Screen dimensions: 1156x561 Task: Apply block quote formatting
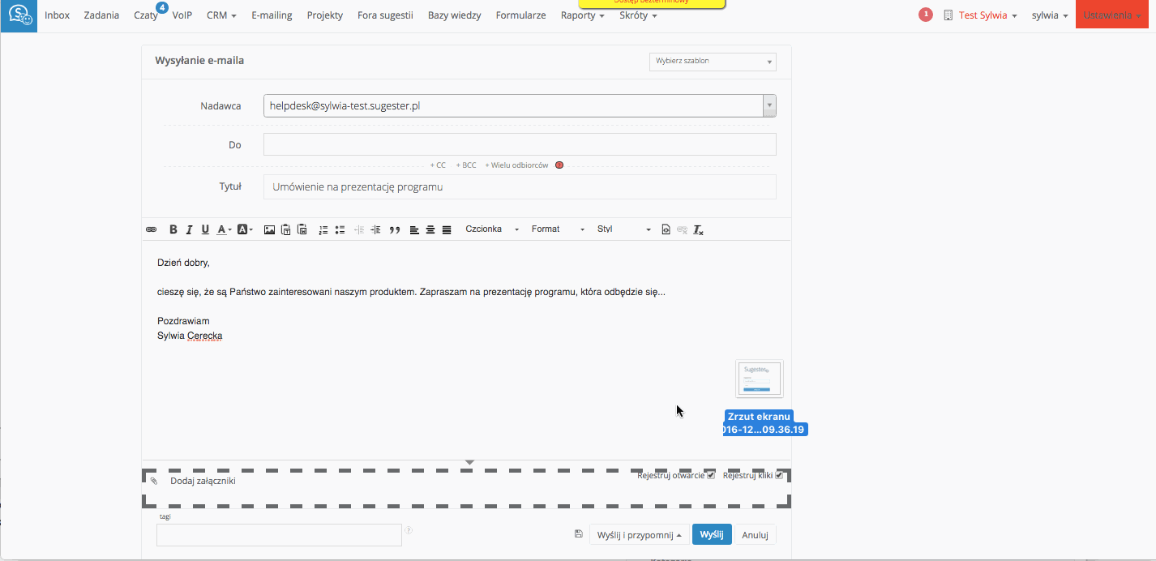[395, 229]
